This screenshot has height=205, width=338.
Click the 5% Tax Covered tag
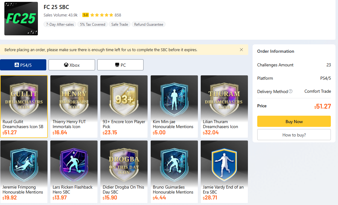[93, 24]
